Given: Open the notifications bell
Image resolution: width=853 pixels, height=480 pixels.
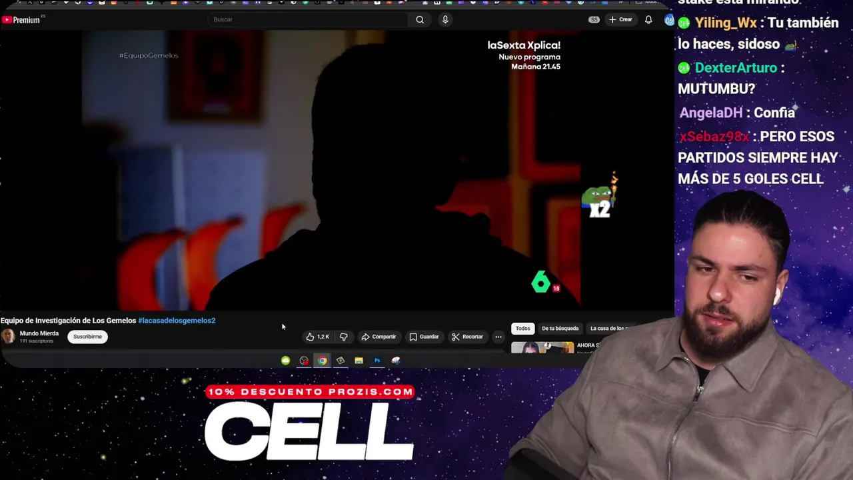Looking at the screenshot, I should point(648,19).
